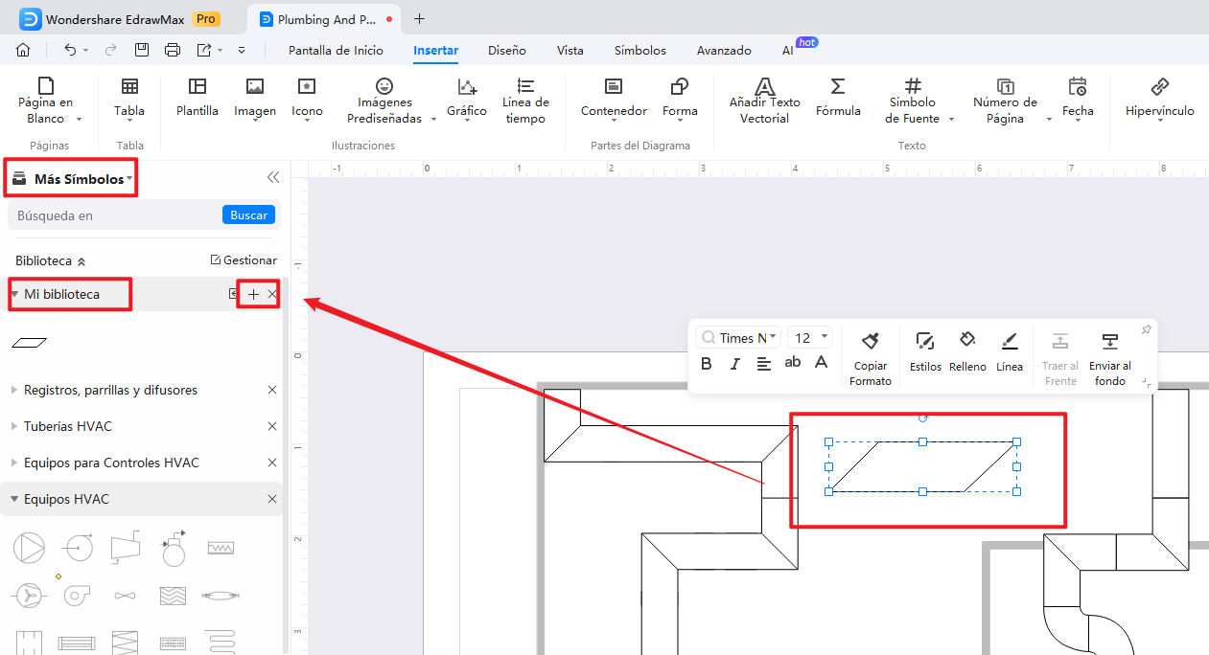This screenshot has height=655, width=1209.
Task: Click Copiar Formato paintbrush icon
Action: coord(870,341)
